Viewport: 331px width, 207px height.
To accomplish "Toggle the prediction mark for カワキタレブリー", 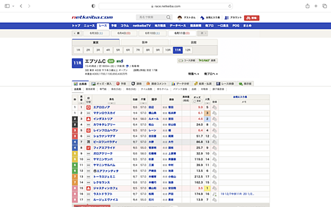I will pos(89,125).
